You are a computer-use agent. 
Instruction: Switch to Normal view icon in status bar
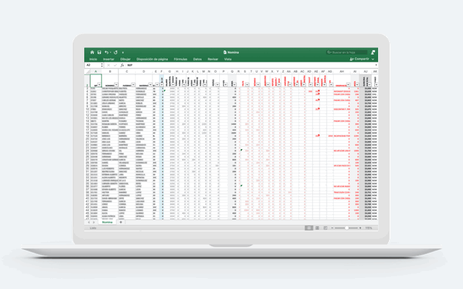(x=309, y=228)
